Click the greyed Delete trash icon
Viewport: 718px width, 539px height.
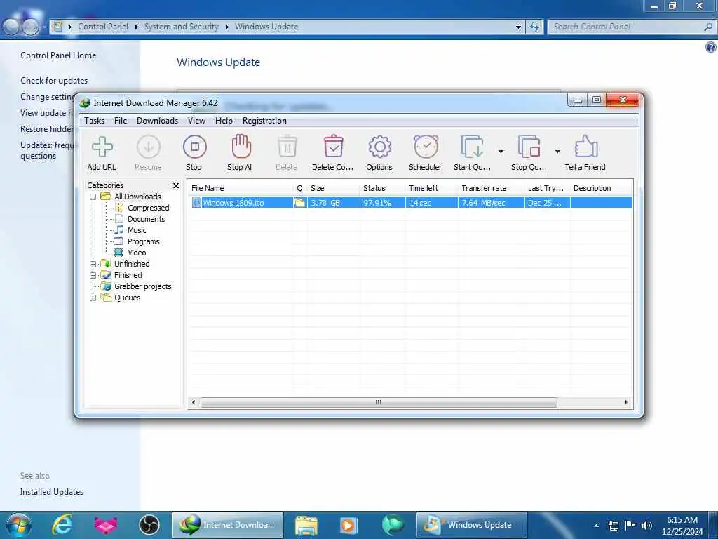287,147
